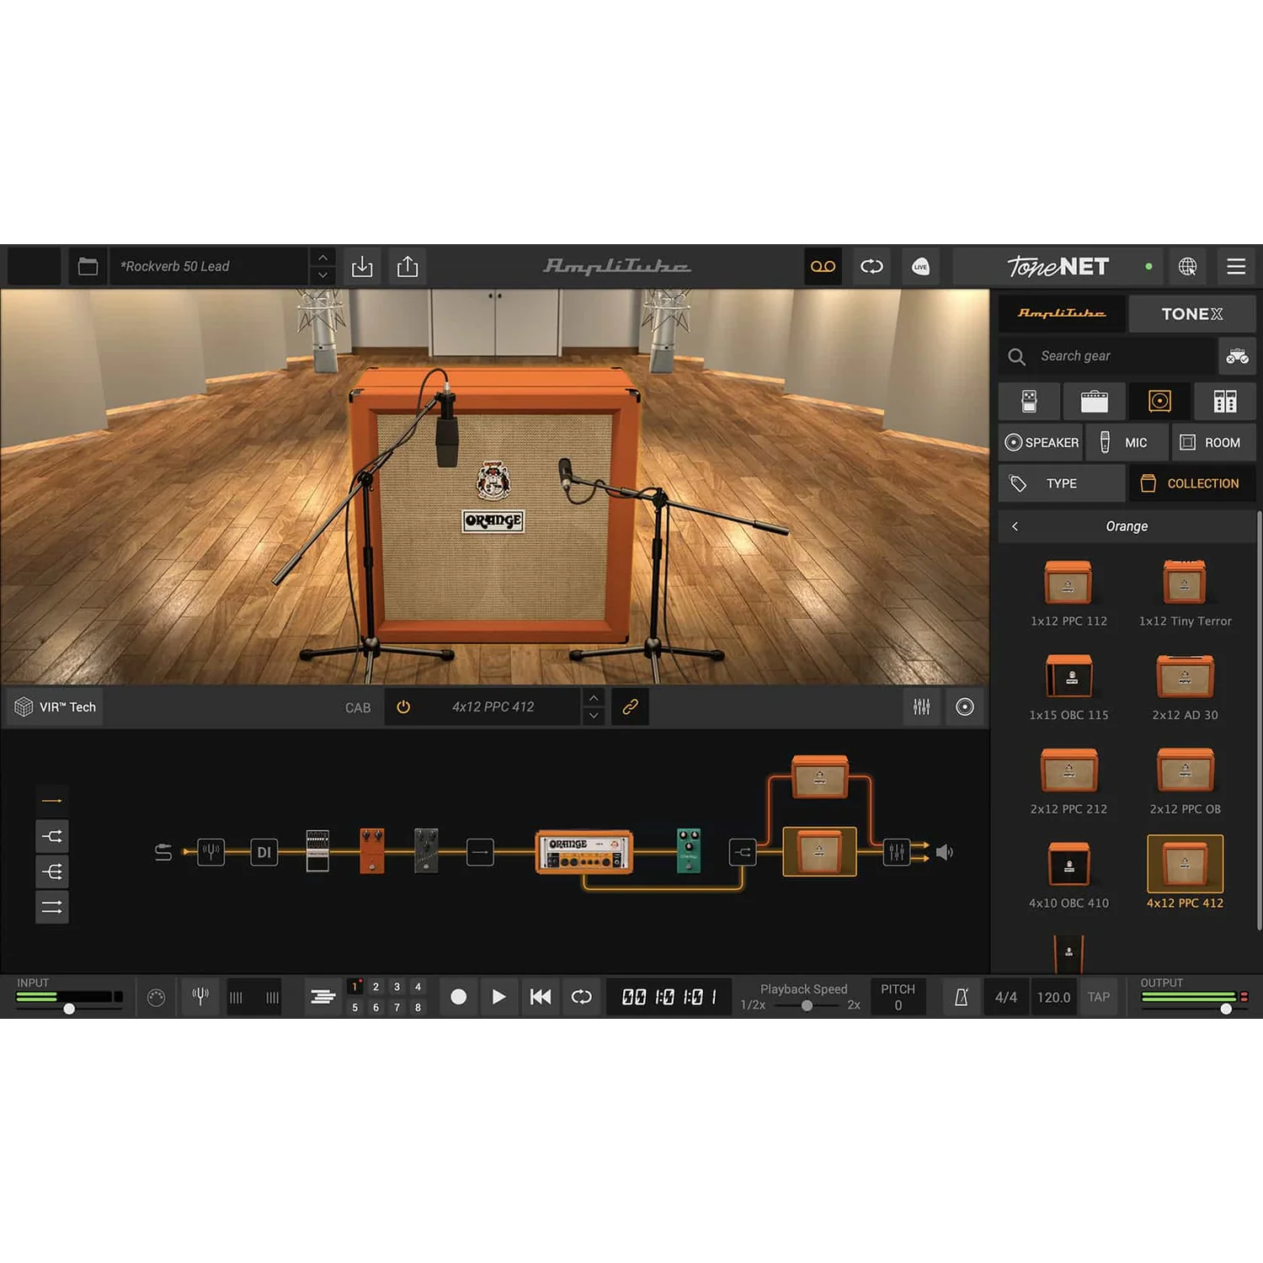Toggle the transport loop button

click(582, 997)
